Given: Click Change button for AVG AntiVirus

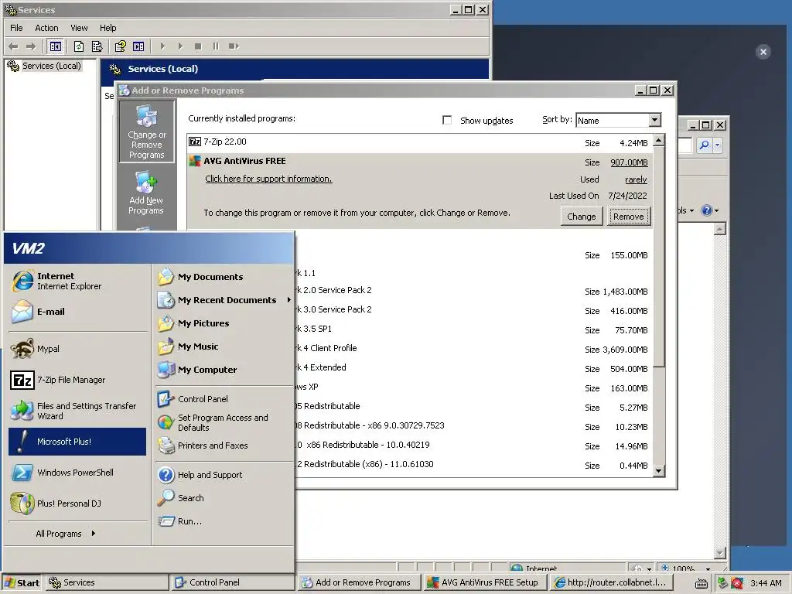Looking at the screenshot, I should (582, 217).
